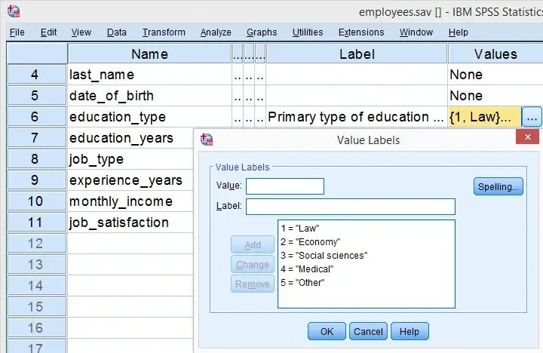Click the row 6 header number
This screenshot has height=353, width=543.
[x=35, y=117]
